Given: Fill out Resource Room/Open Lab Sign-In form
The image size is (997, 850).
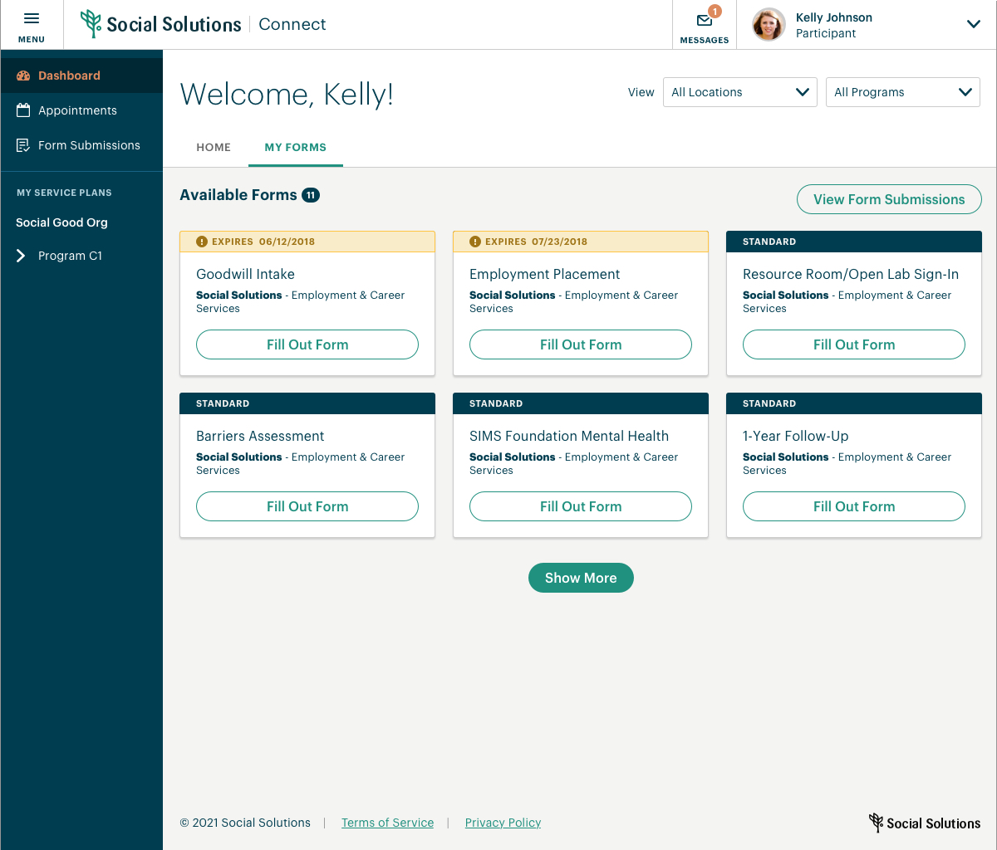Looking at the screenshot, I should pyautogui.click(x=854, y=344).
